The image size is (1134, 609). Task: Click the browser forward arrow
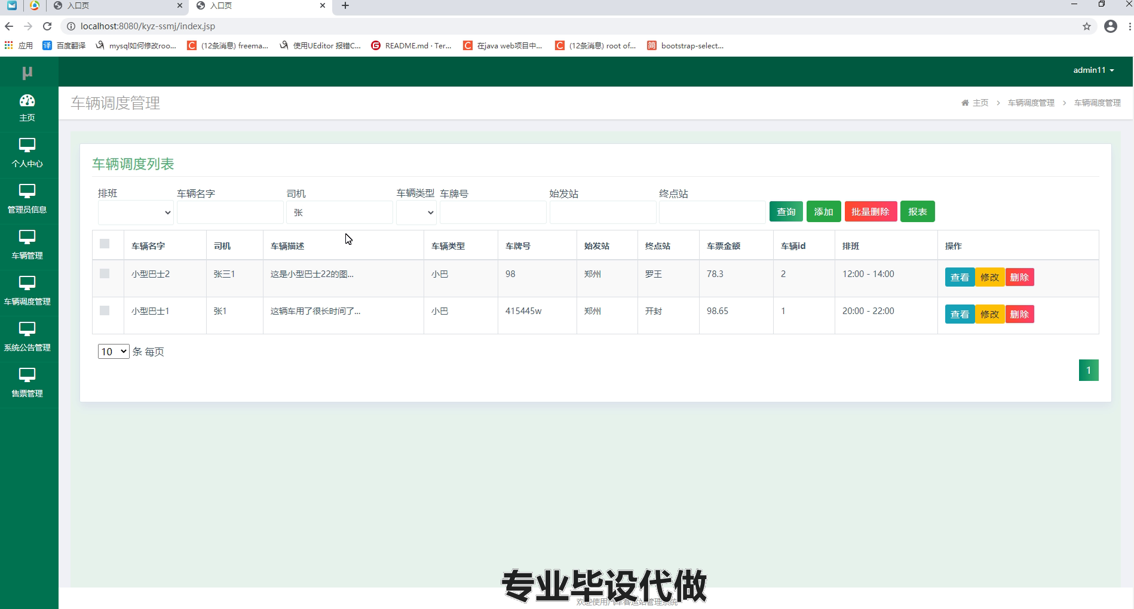[x=28, y=26]
